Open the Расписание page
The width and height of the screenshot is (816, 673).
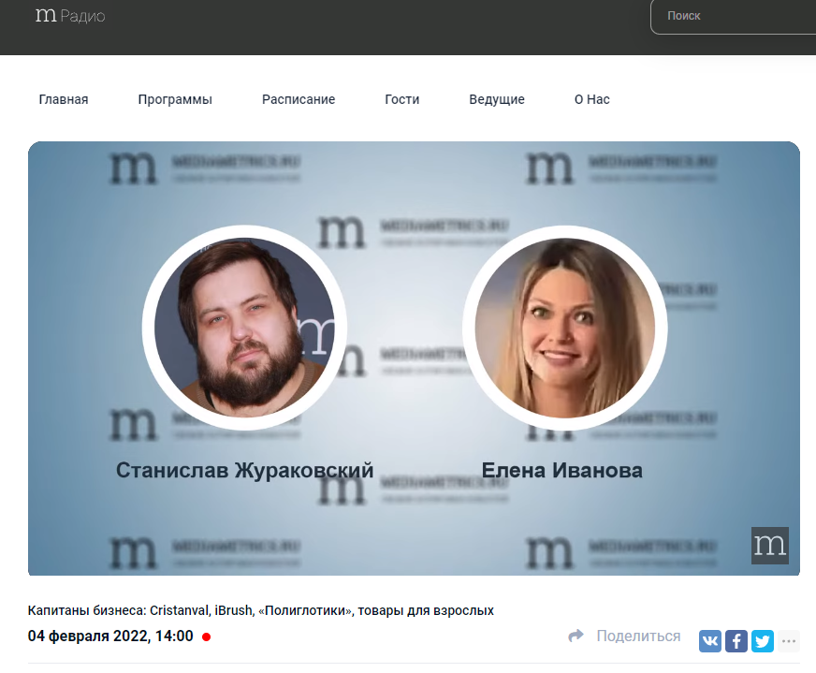[x=299, y=99]
